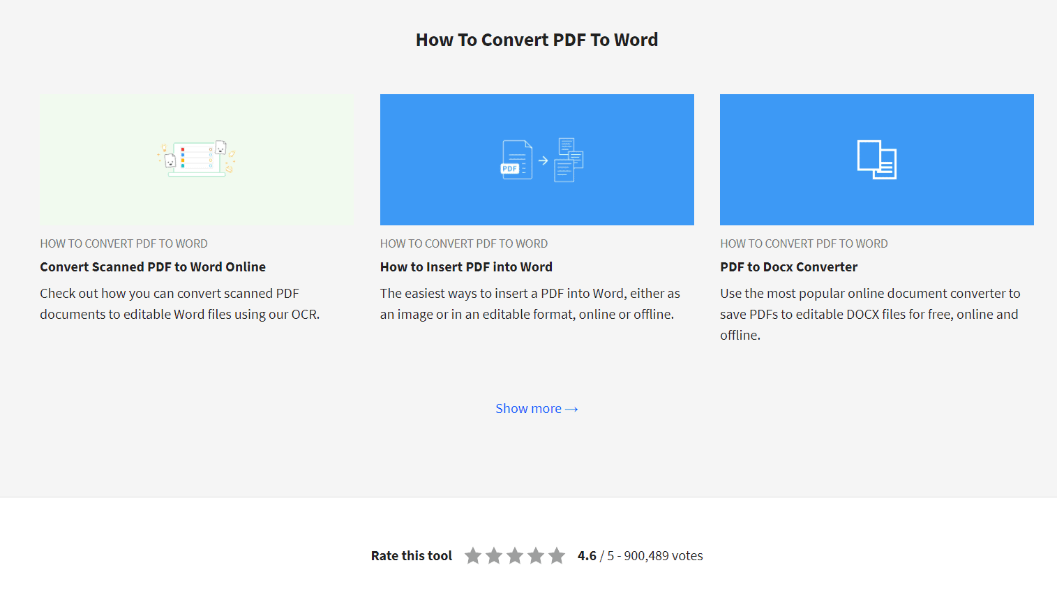This screenshot has width=1057, height=593.
Task: Click the PDF-to-documents conversion icon
Action: (x=542, y=160)
